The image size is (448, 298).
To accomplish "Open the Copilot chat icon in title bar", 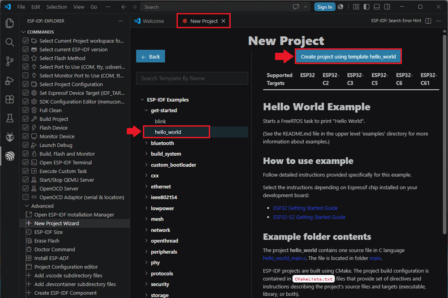I will coord(296,7).
